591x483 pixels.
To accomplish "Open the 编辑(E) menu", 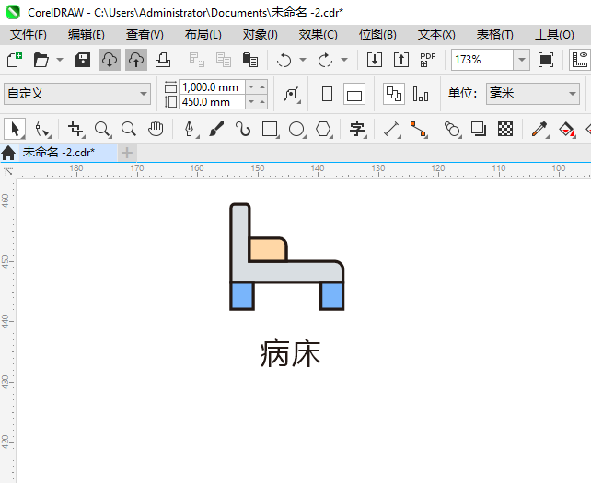I will 87,35.
